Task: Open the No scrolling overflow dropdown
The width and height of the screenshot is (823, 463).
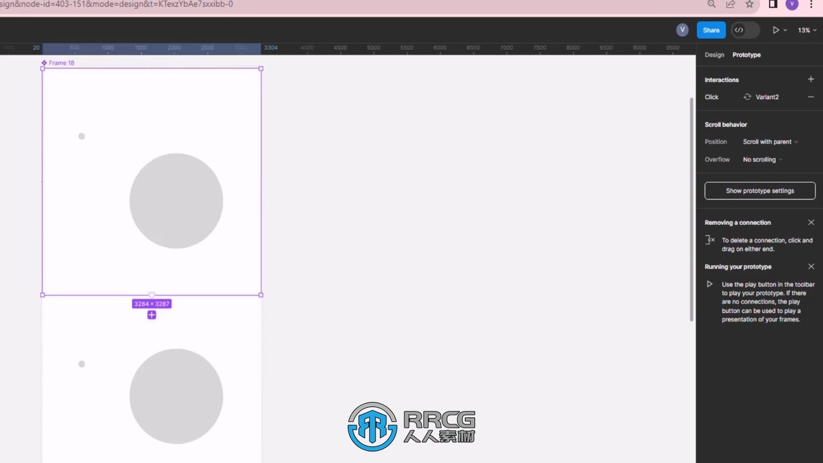Action: (x=763, y=159)
